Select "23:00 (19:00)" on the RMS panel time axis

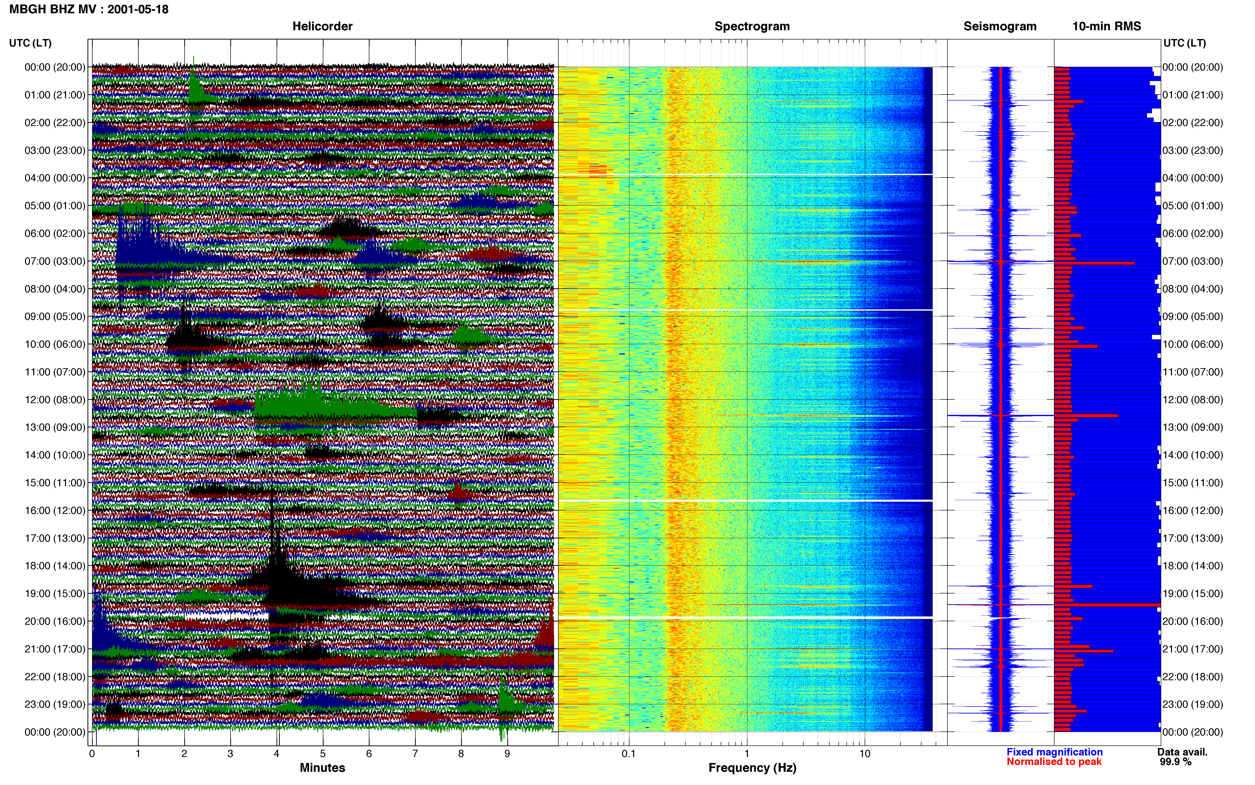pos(1193,704)
